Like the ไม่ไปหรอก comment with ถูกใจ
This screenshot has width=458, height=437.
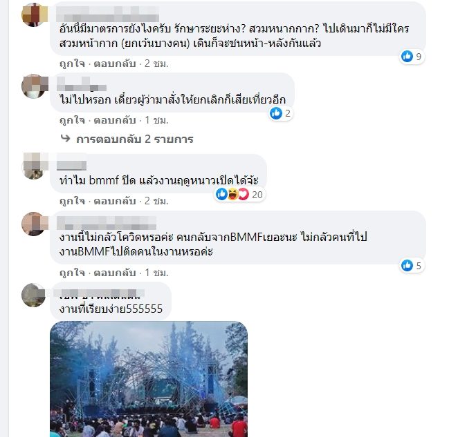pyautogui.click(x=72, y=120)
